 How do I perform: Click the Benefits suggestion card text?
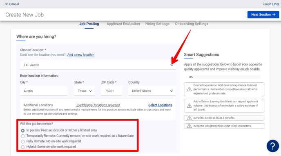tap(214, 118)
